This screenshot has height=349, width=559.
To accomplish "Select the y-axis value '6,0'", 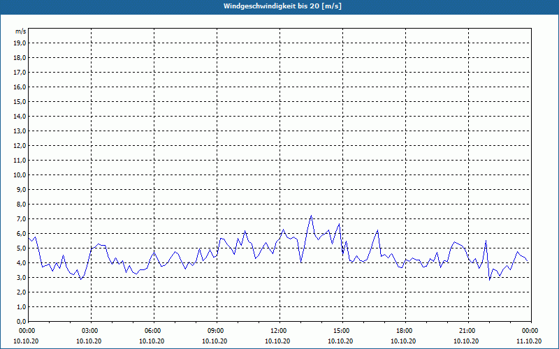I will pyautogui.click(x=22, y=234).
